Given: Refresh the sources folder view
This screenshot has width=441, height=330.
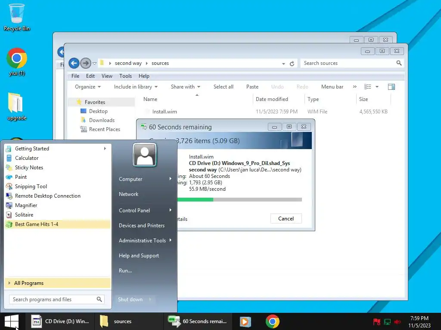Looking at the screenshot, I should [292, 64].
